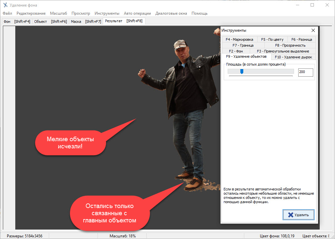Screen dimensions: 335x239
Task: Click the Масштаб: 18% status entry
Action: pos(123,236)
